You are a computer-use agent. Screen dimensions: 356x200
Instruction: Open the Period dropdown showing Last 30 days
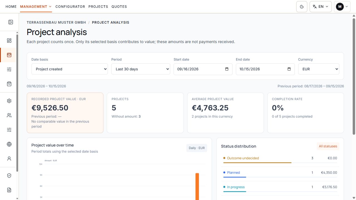tap(141, 69)
